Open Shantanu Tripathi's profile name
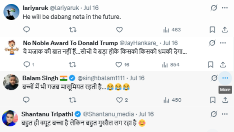The height and width of the screenshot is (132, 234). [47, 114]
